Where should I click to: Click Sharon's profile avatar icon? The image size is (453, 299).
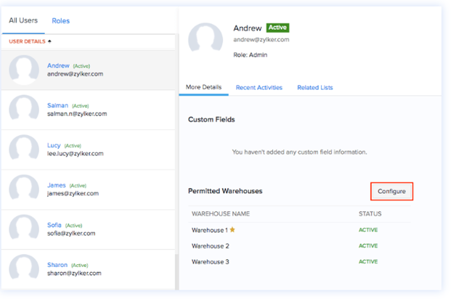[24, 269]
